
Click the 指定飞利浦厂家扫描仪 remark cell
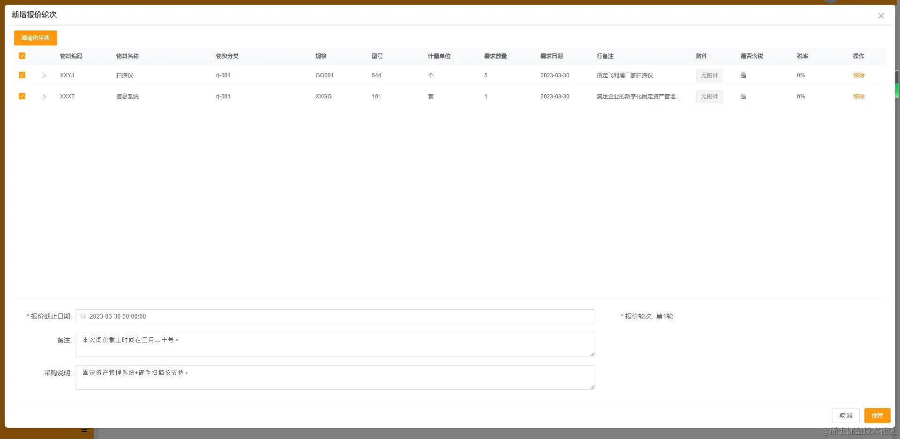click(x=625, y=75)
